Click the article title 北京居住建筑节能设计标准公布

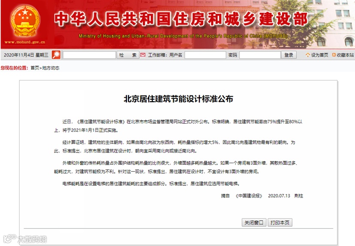(178, 99)
